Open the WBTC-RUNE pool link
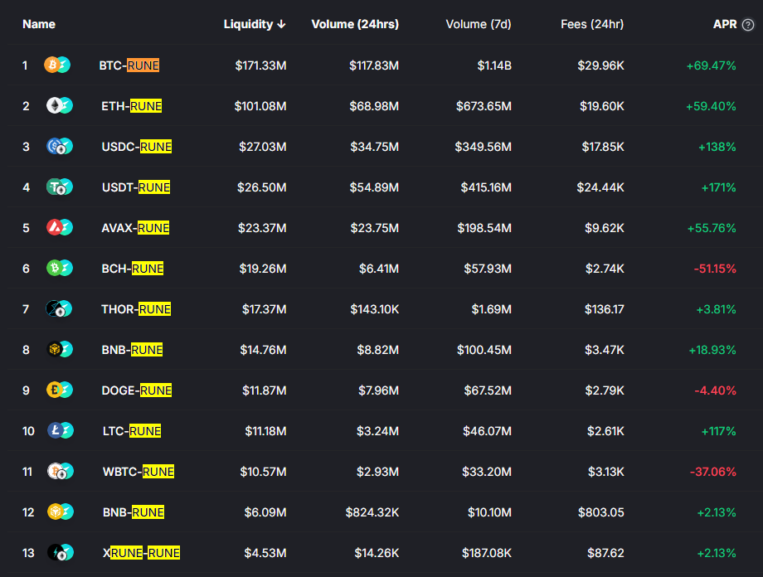 pos(139,472)
